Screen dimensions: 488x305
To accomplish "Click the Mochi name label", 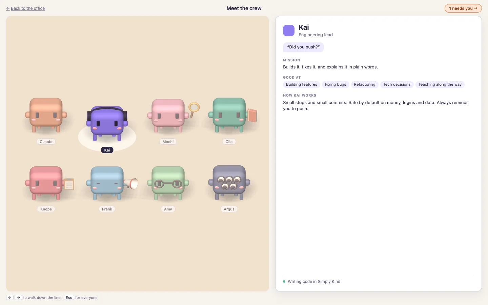I will (168, 142).
